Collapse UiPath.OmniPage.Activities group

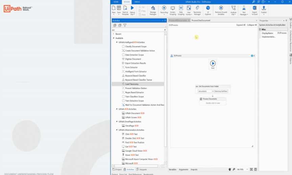tap(117, 122)
